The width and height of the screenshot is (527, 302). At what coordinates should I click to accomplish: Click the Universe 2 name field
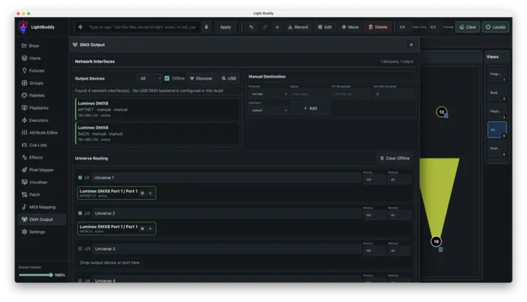227,214
